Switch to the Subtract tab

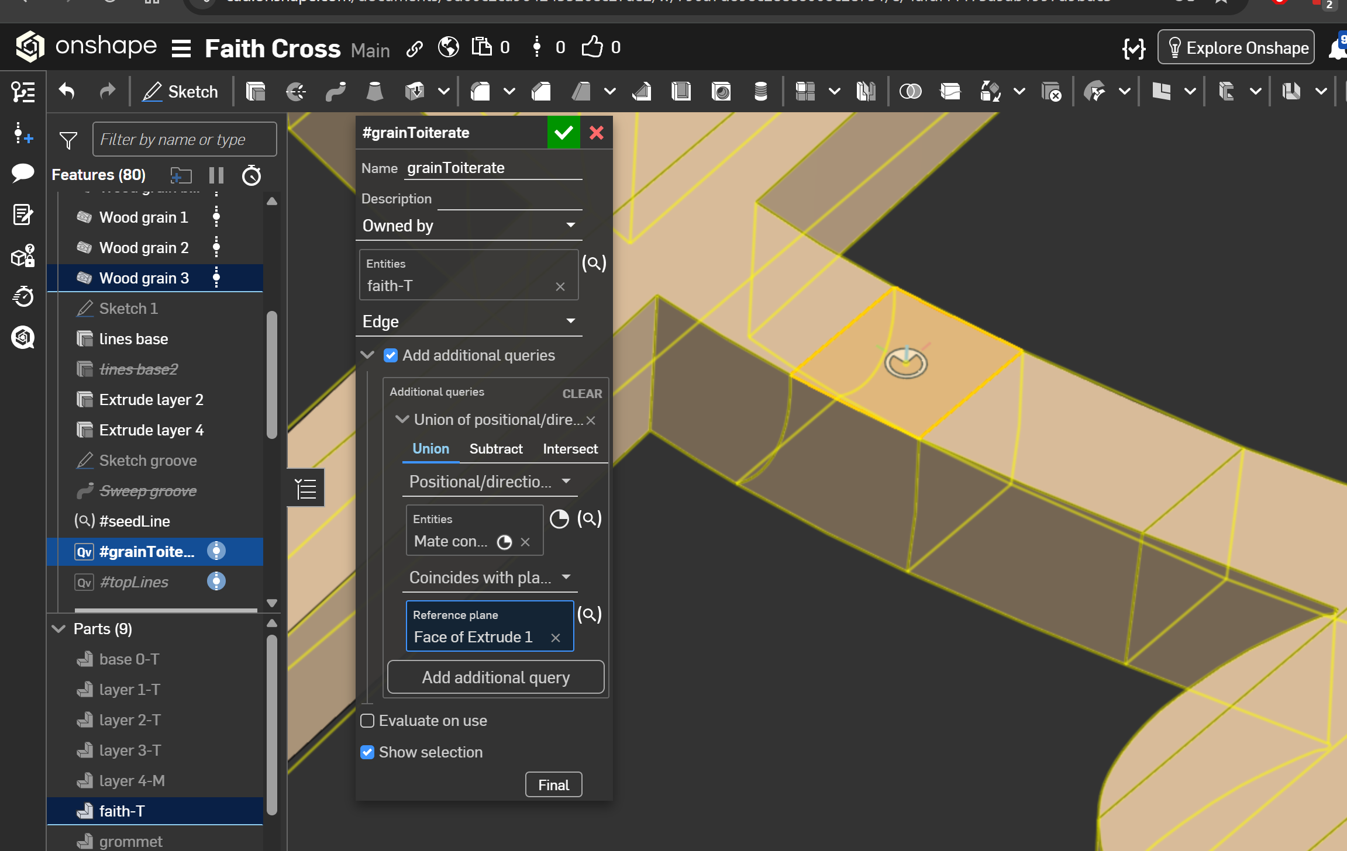tap(495, 449)
